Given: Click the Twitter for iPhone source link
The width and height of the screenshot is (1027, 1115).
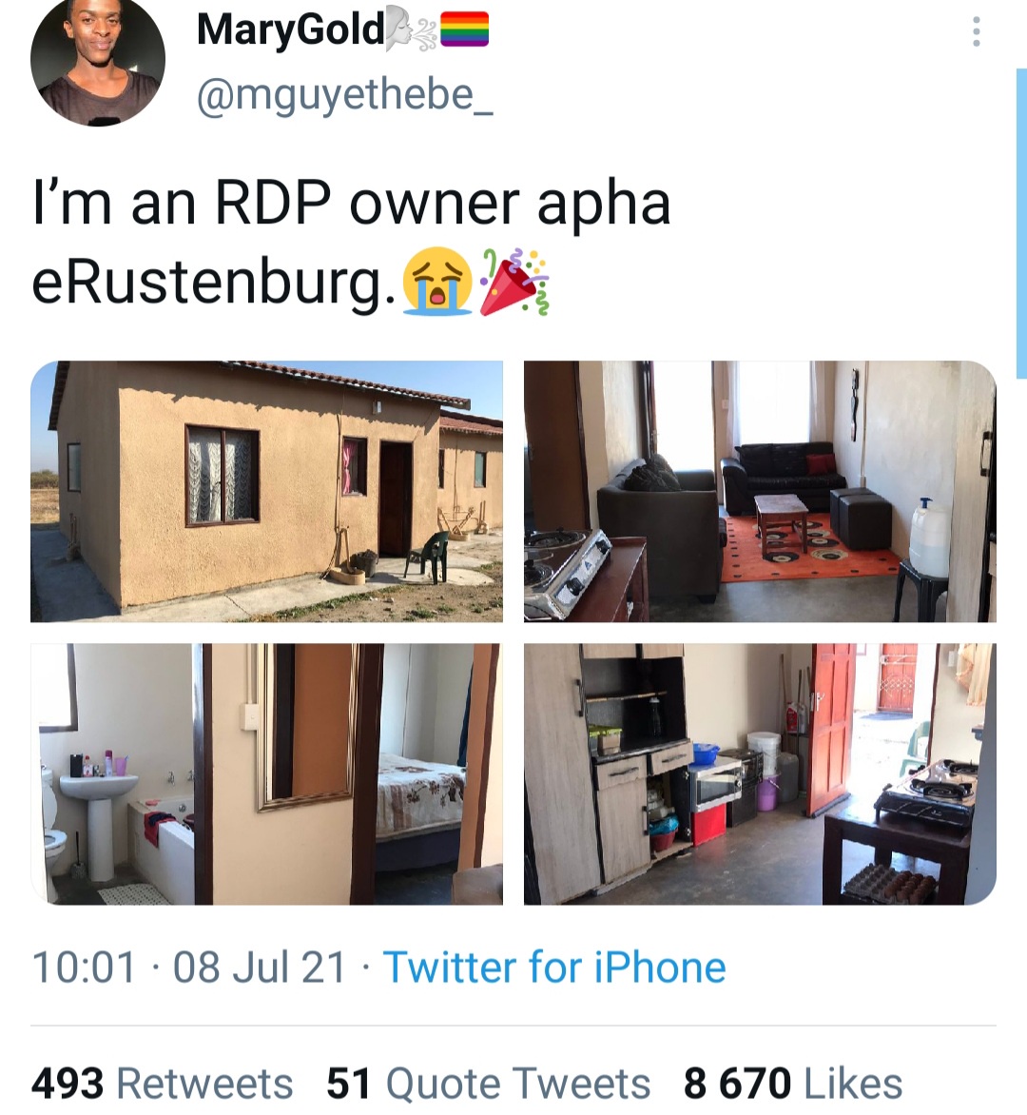Looking at the screenshot, I should [x=554, y=968].
